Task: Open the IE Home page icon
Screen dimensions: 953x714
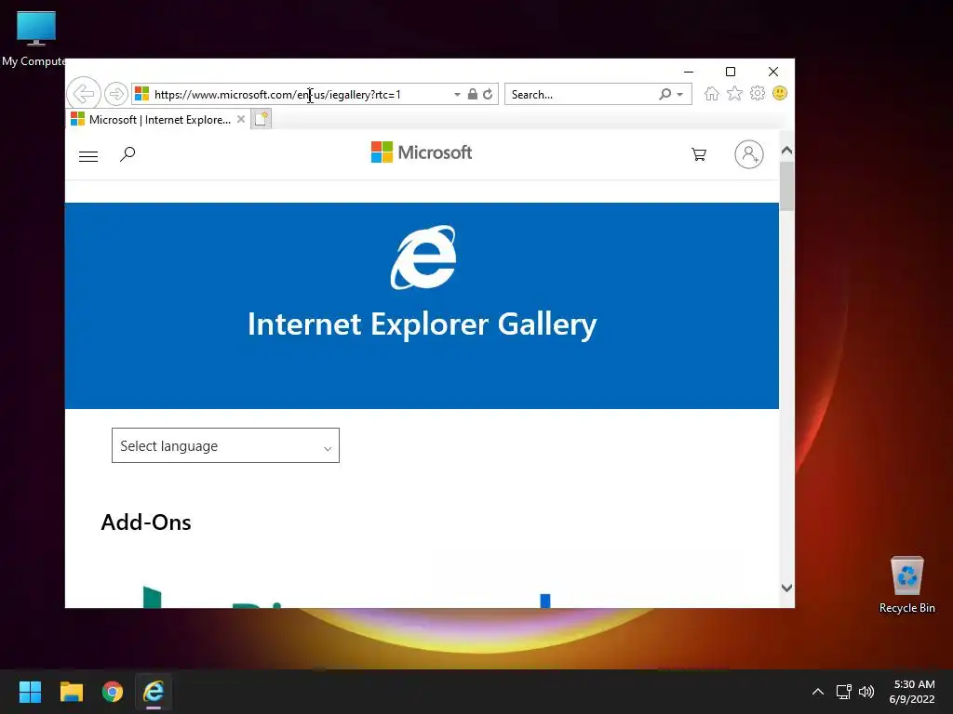Action: coord(712,94)
